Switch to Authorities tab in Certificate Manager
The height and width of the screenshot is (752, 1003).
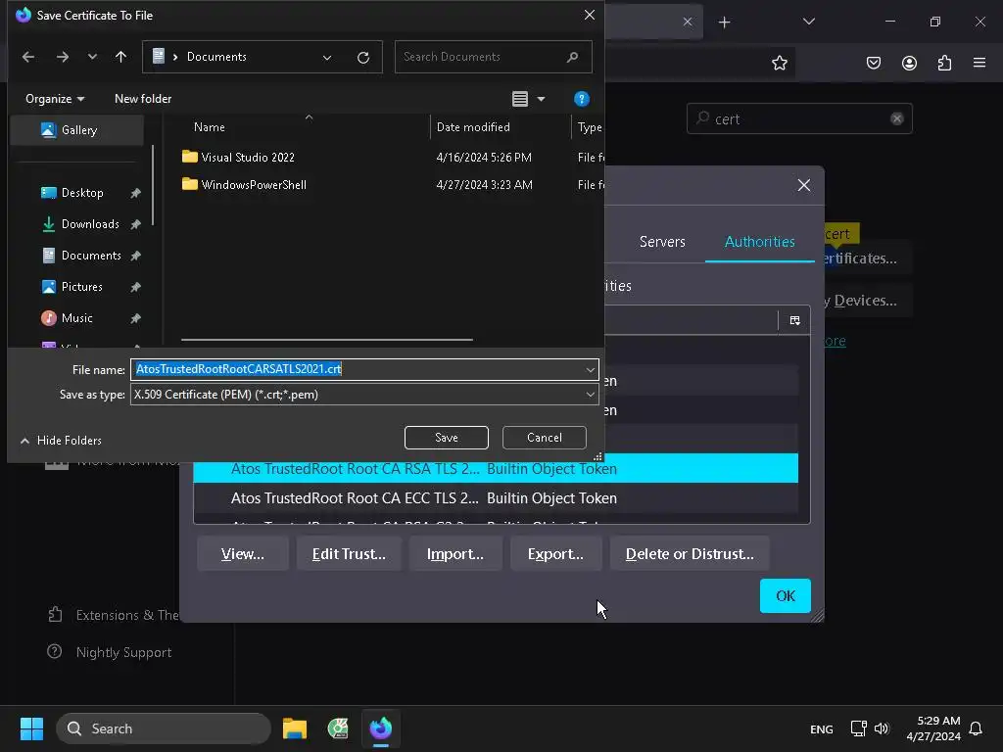pyautogui.click(x=759, y=242)
